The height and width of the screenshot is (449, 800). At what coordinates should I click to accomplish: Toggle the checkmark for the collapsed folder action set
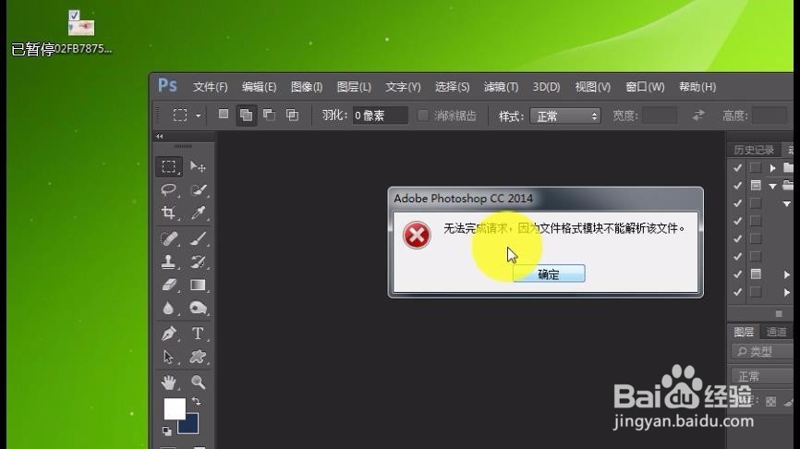737,167
